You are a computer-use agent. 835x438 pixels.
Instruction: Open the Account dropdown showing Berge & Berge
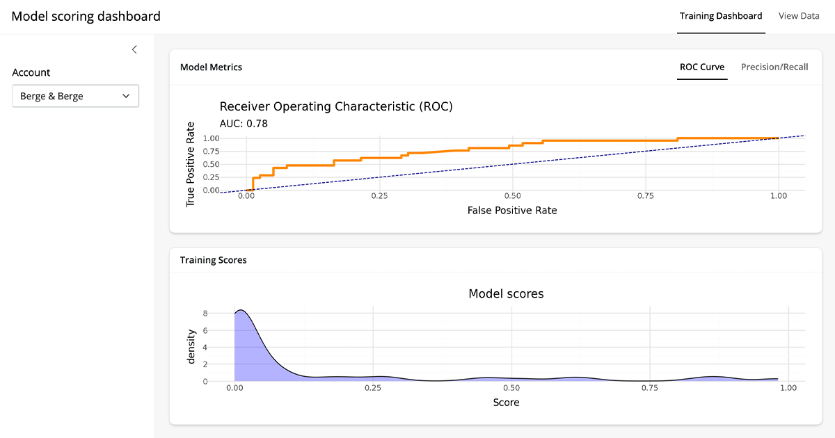point(75,96)
